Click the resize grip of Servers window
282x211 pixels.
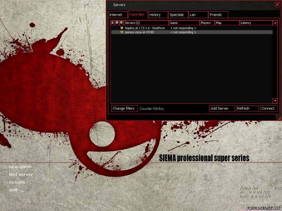279,118
